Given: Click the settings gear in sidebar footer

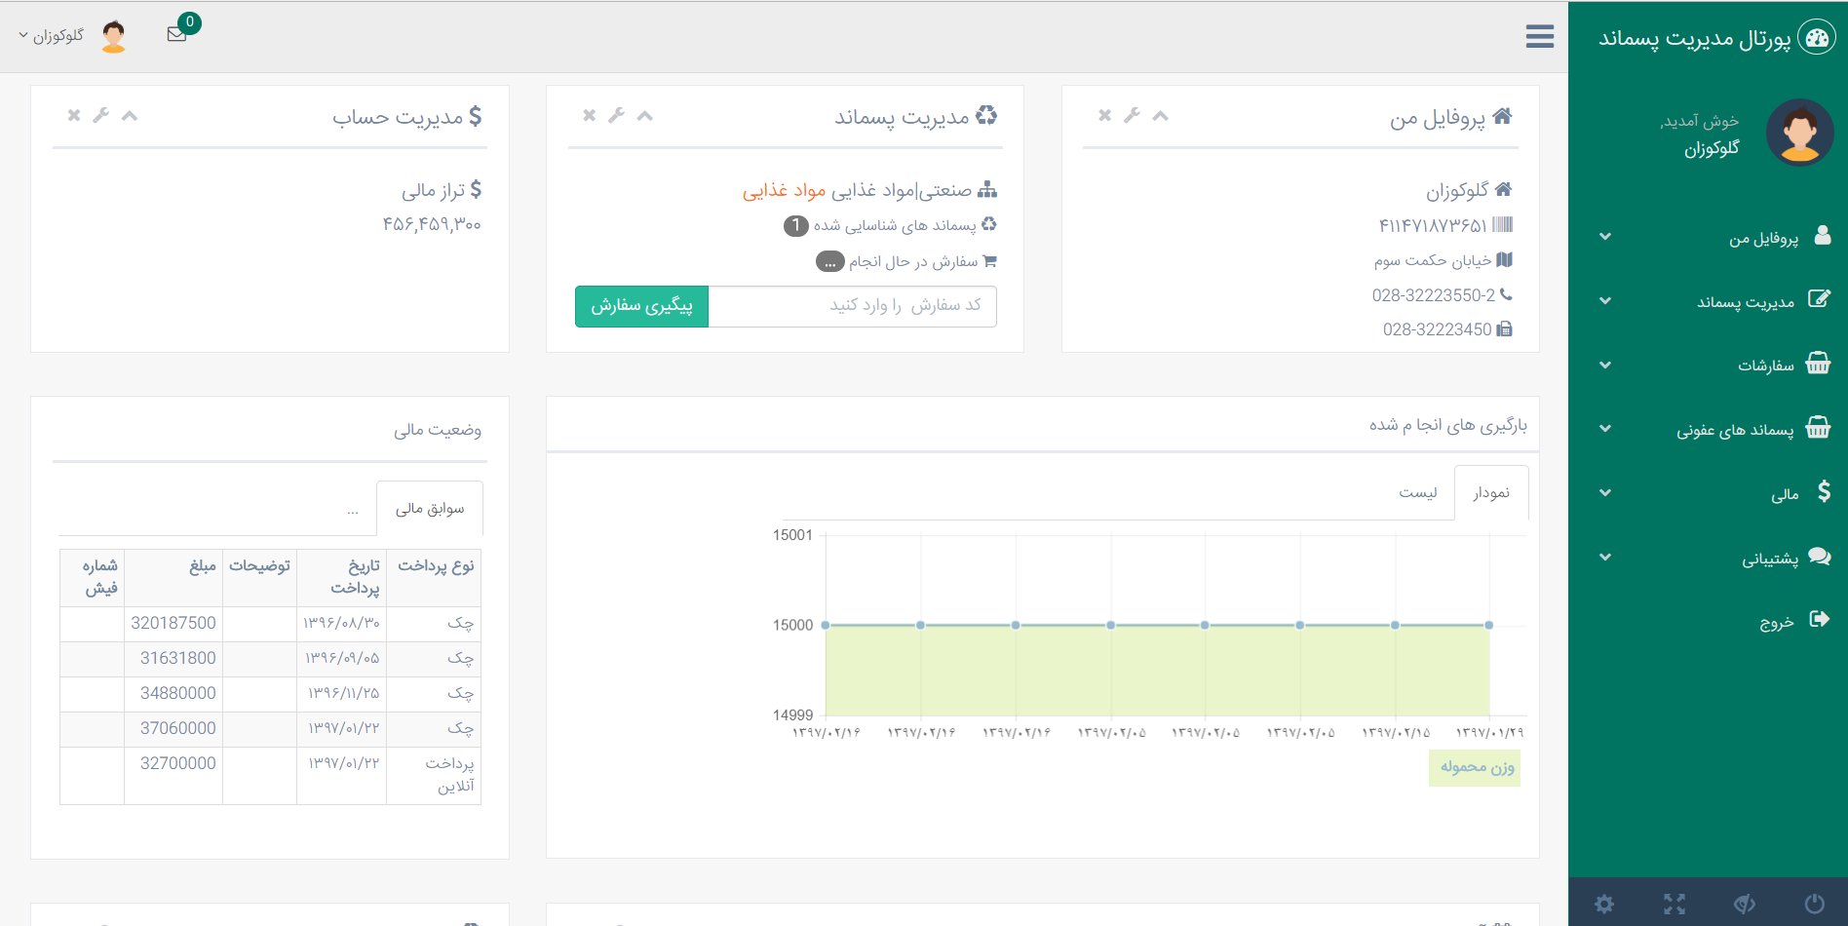Looking at the screenshot, I should [x=1604, y=904].
